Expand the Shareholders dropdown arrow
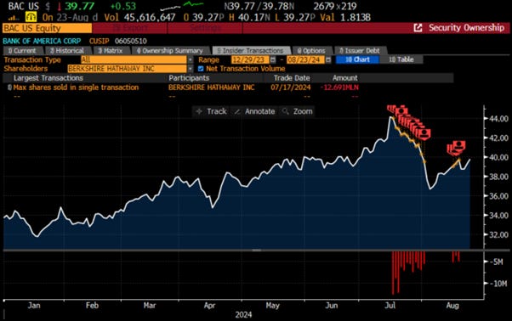This screenshot has height=321, width=512. click(191, 69)
